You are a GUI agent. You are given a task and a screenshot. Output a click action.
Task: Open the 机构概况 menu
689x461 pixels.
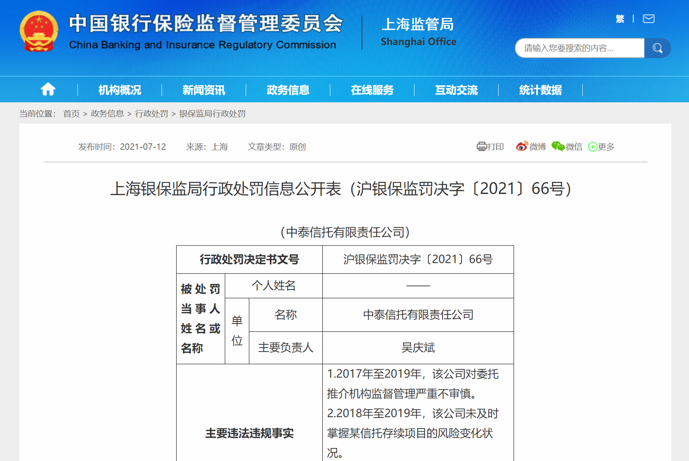click(120, 90)
